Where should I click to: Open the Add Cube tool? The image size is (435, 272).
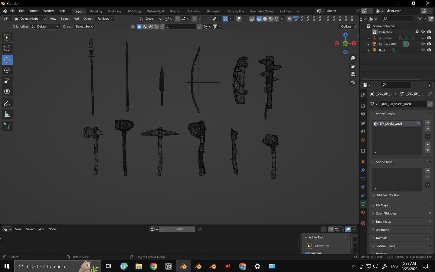(7, 126)
